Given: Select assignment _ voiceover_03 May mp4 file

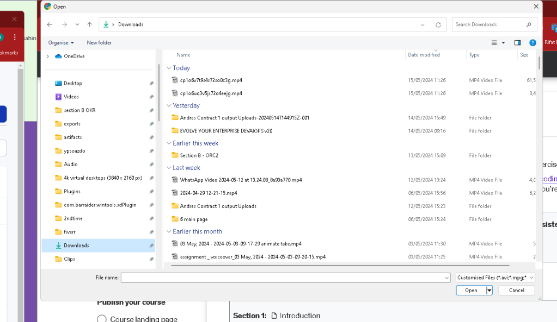Looking at the screenshot, I should coord(253,257).
